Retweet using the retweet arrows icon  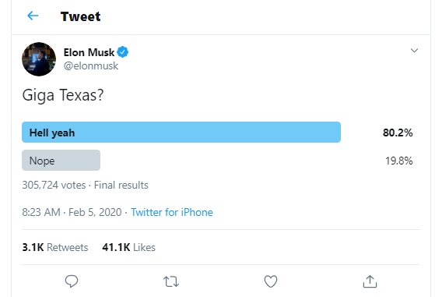[171, 281]
